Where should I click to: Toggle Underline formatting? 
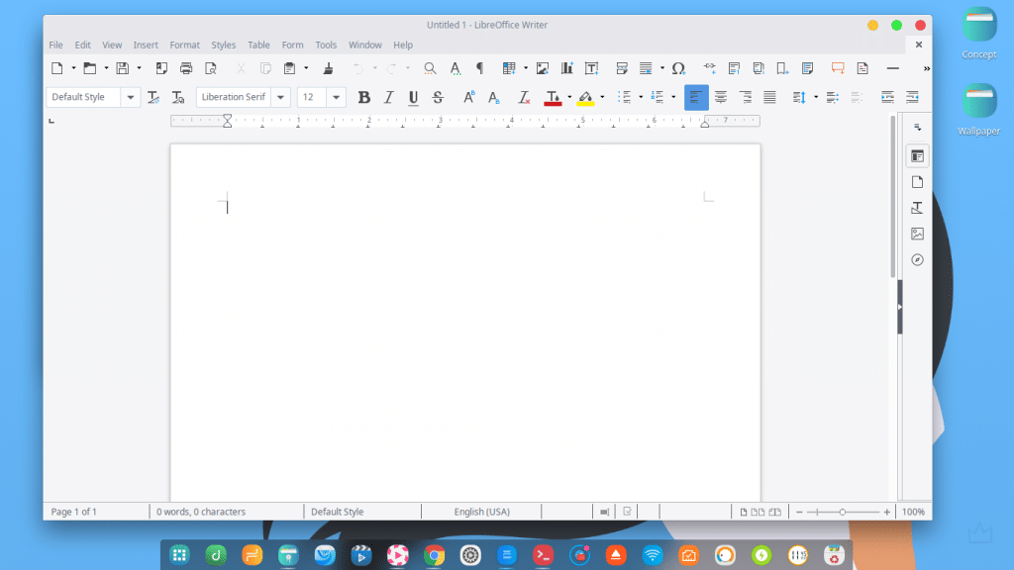coord(413,98)
